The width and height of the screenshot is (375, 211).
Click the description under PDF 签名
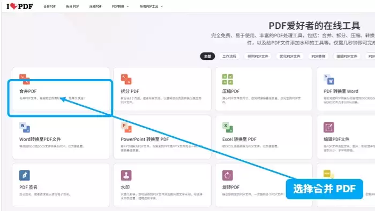[x=45, y=194]
